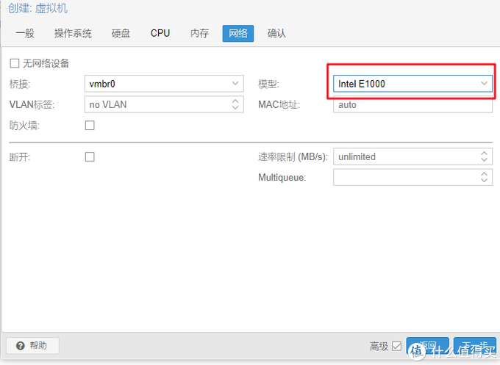Viewport: 500px width, 365px height.
Task: Open the 内存 tab
Action: pos(199,33)
